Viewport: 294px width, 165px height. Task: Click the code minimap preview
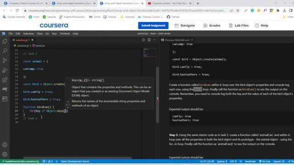point(149,53)
